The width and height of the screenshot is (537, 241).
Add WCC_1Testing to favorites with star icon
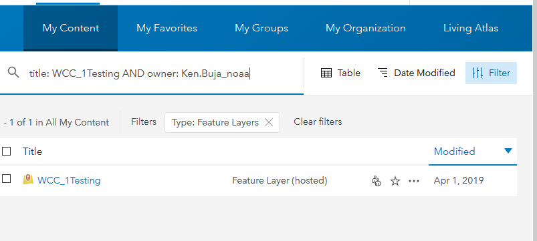395,181
